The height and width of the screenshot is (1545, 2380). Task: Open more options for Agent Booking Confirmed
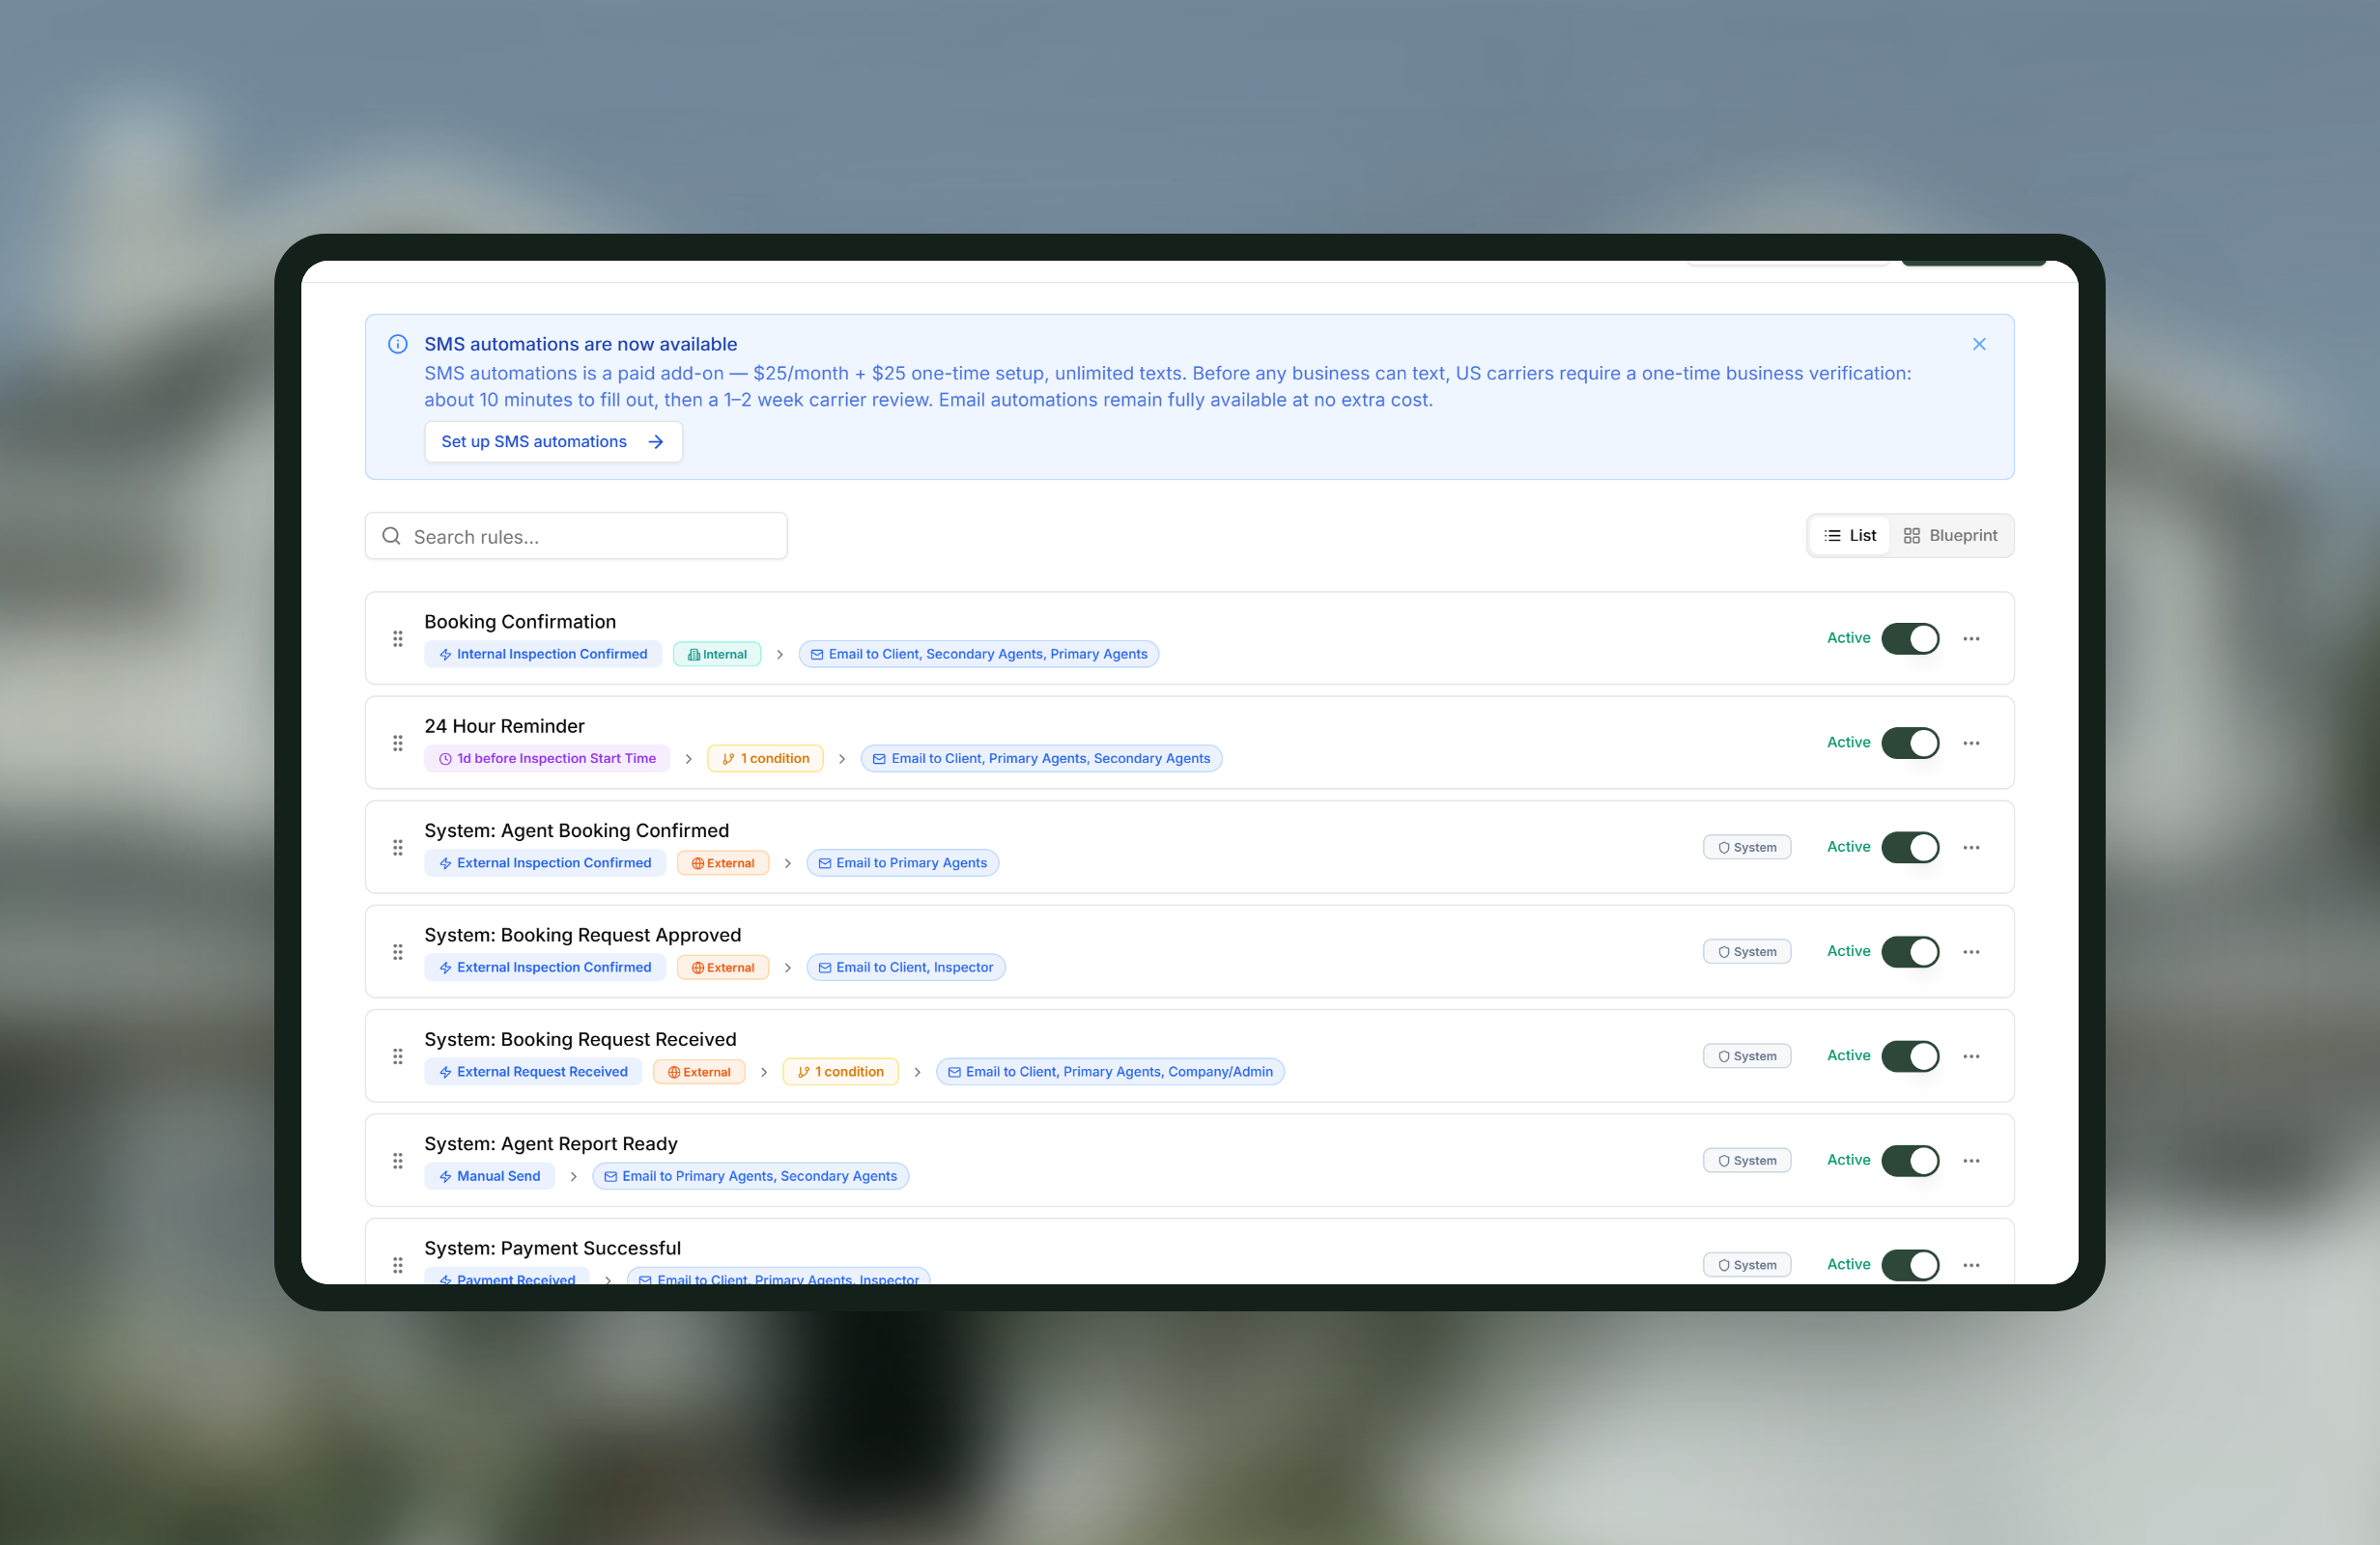pyautogui.click(x=1970, y=847)
